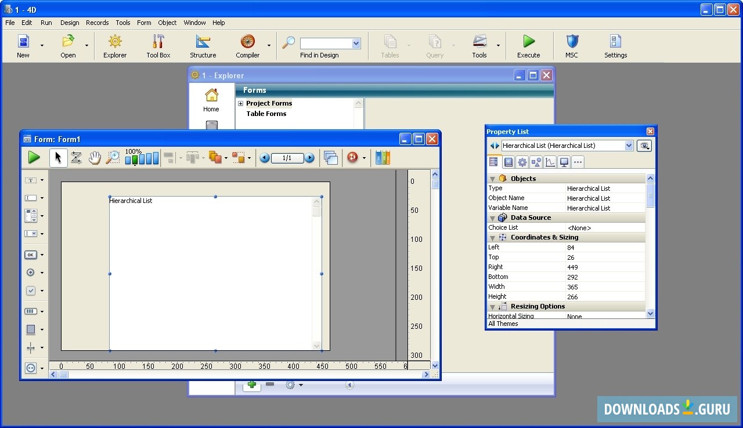Image resolution: width=743 pixels, height=428 pixels.
Task: Toggle the eye display options in Property List
Action: point(644,146)
